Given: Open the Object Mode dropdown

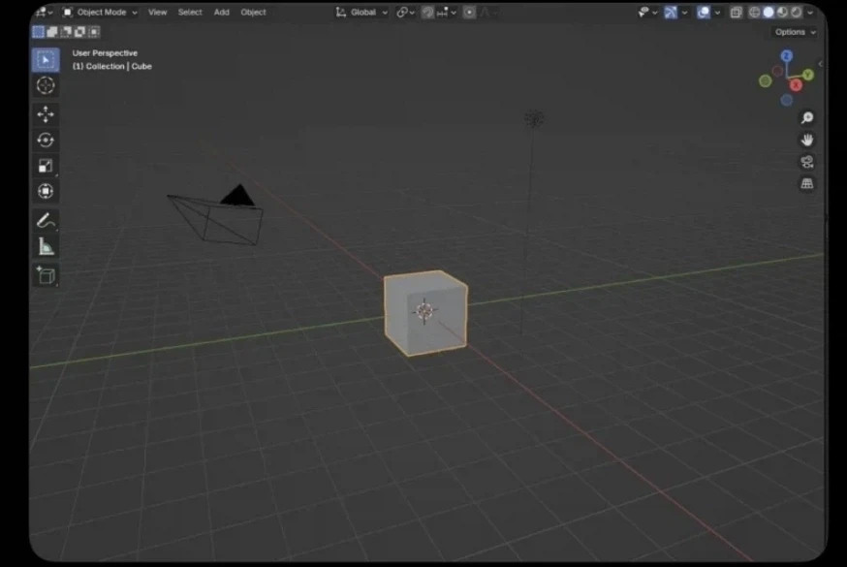Looking at the screenshot, I should 100,12.
